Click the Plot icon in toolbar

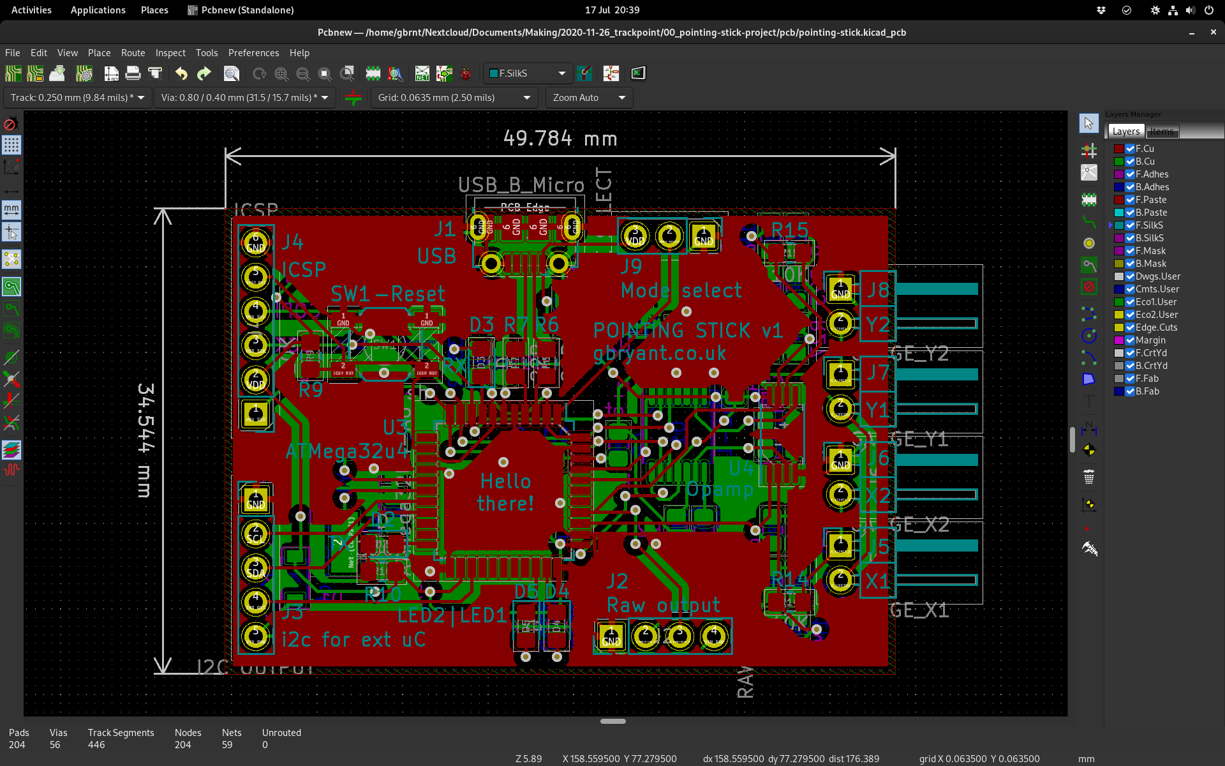[155, 73]
